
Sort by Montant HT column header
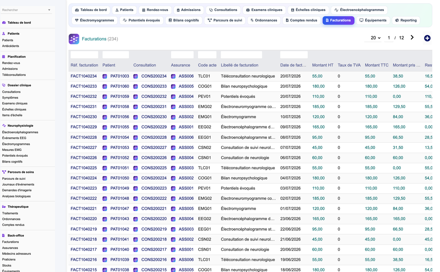pos(323,65)
